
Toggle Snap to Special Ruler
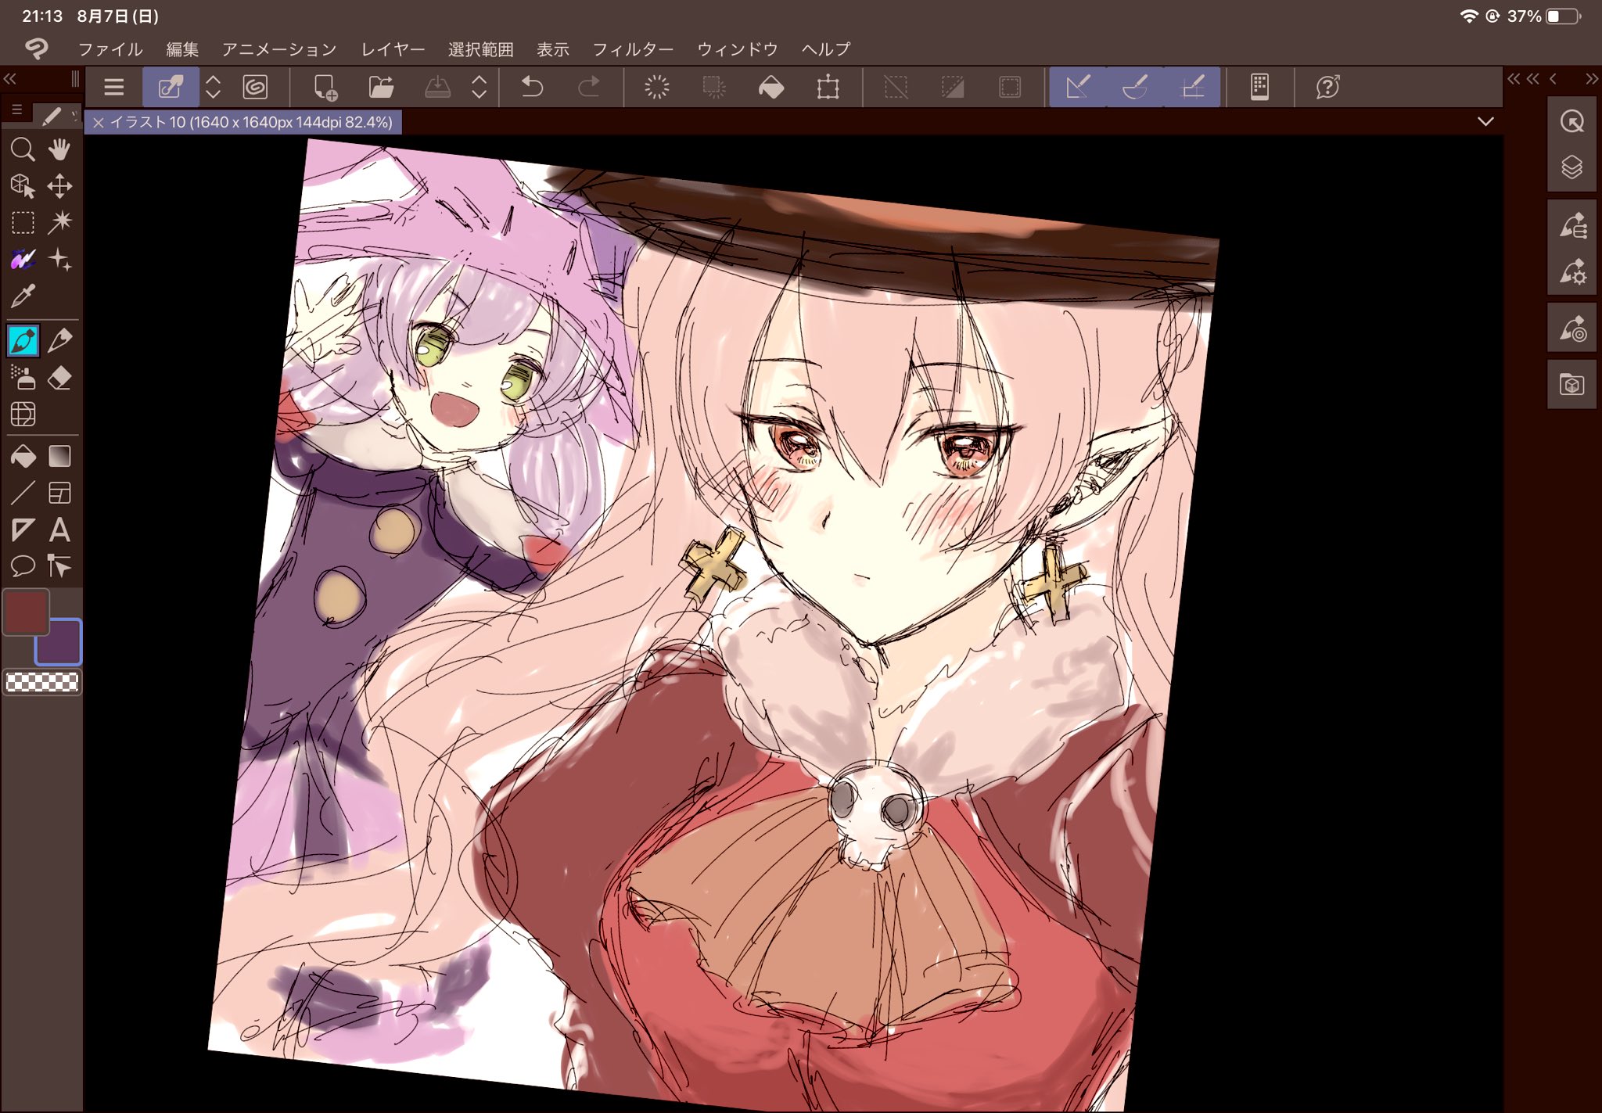(1135, 87)
